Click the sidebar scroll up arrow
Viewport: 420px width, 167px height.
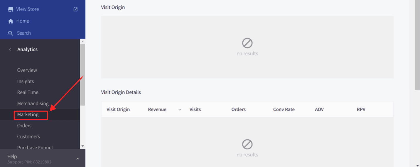pos(82,42)
